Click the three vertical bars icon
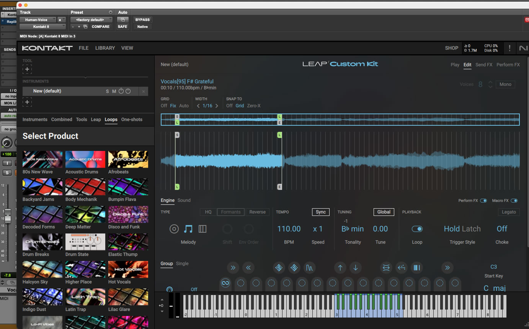The height and width of the screenshot is (329, 529). point(416,268)
